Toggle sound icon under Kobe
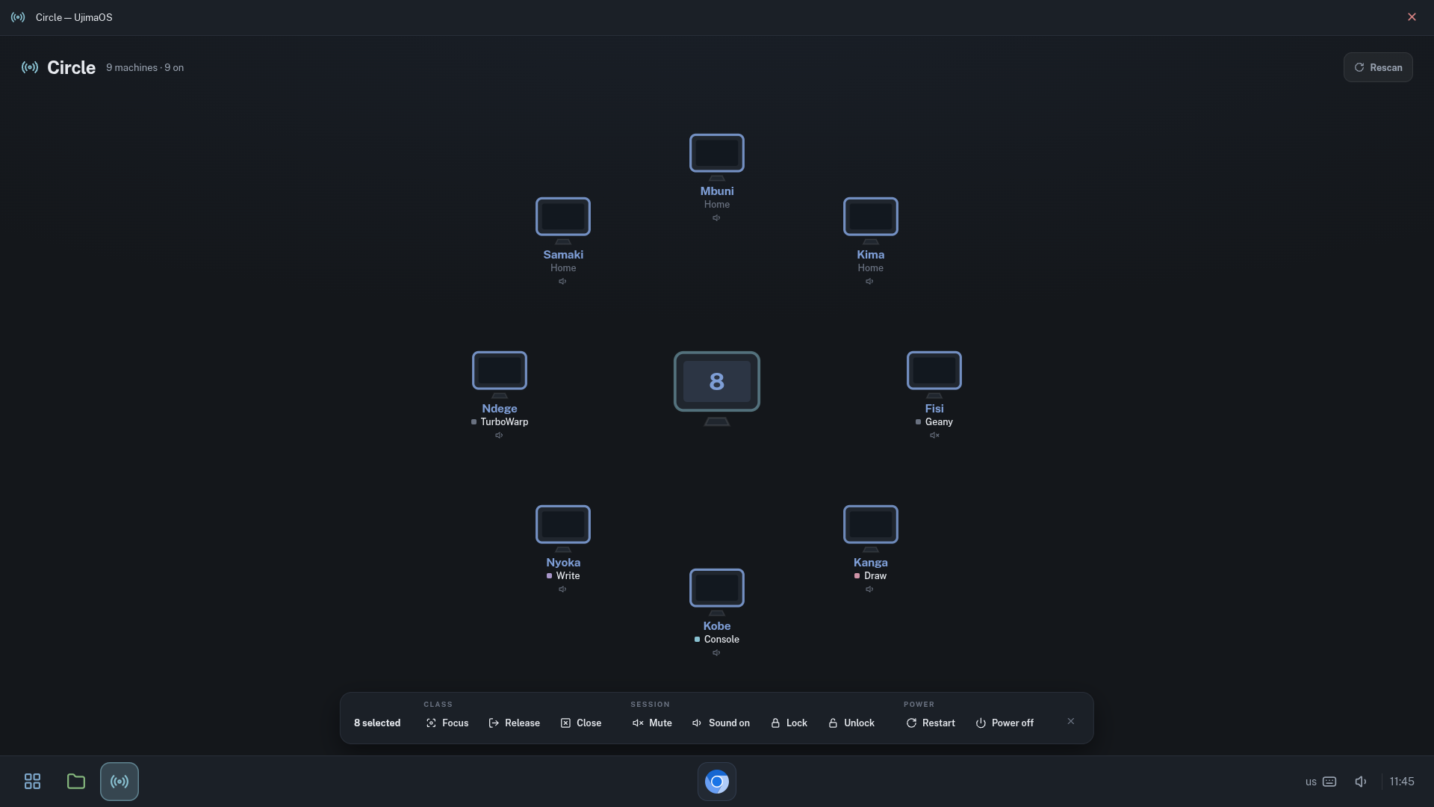The image size is (1434, 807). 716,653
